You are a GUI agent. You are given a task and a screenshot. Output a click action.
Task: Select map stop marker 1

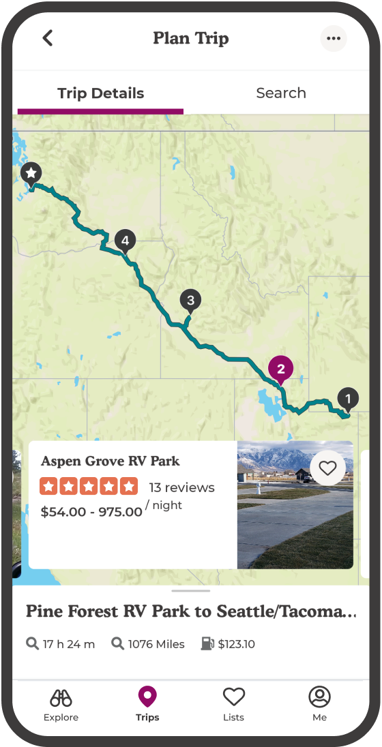(x=348, y=400)
